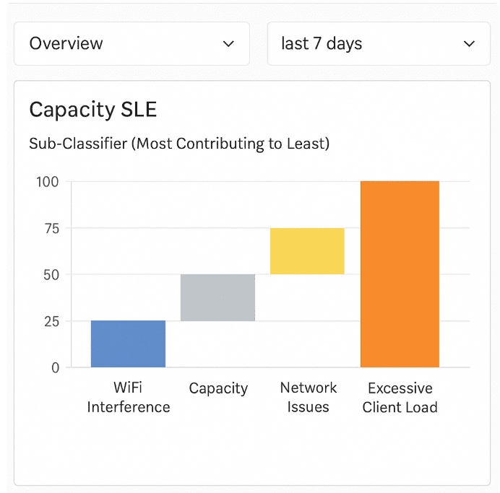Select the Network Issues axis label
500x493 pixels.
(309, 398)
